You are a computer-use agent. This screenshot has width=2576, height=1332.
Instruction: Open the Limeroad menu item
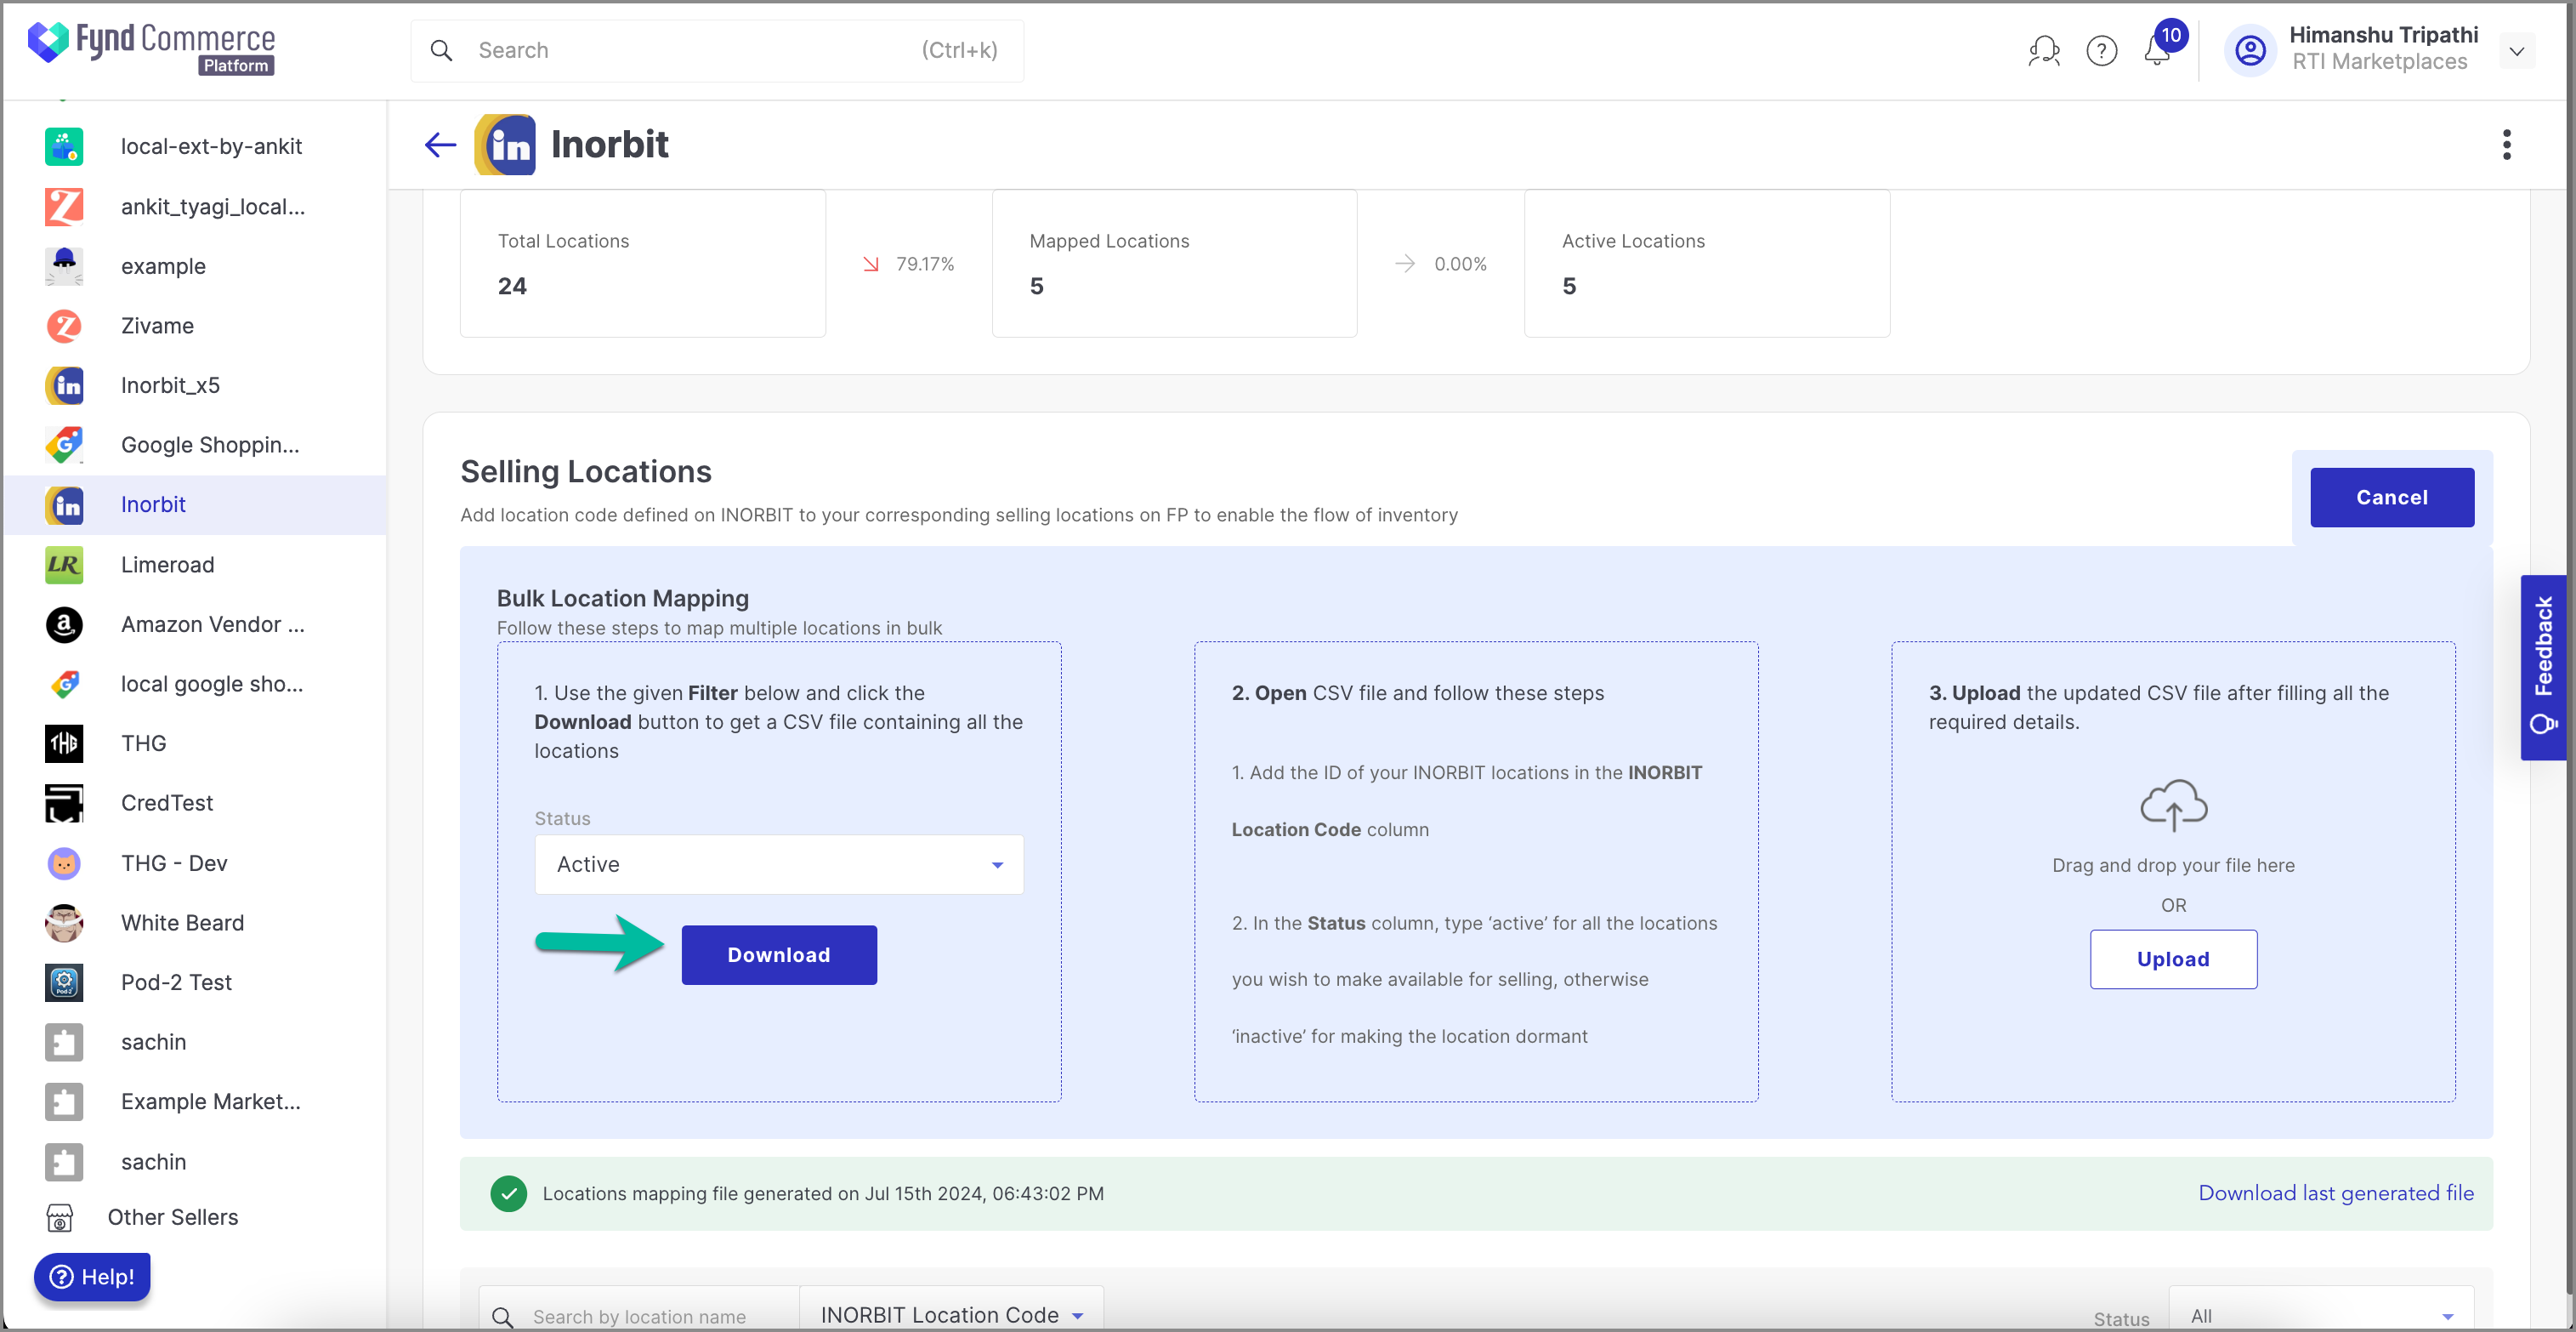pyautogui.click(x=195, y=566)
